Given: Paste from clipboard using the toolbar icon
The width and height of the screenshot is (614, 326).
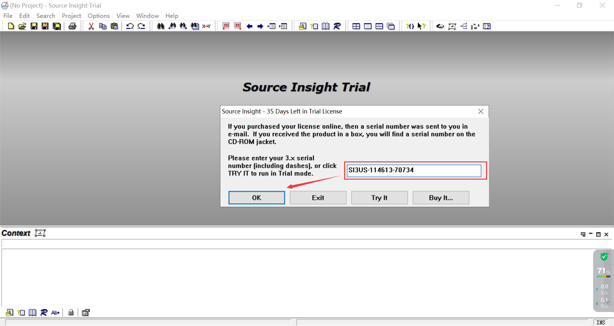Looking at the screenshot, I should (x=114, y=26).
